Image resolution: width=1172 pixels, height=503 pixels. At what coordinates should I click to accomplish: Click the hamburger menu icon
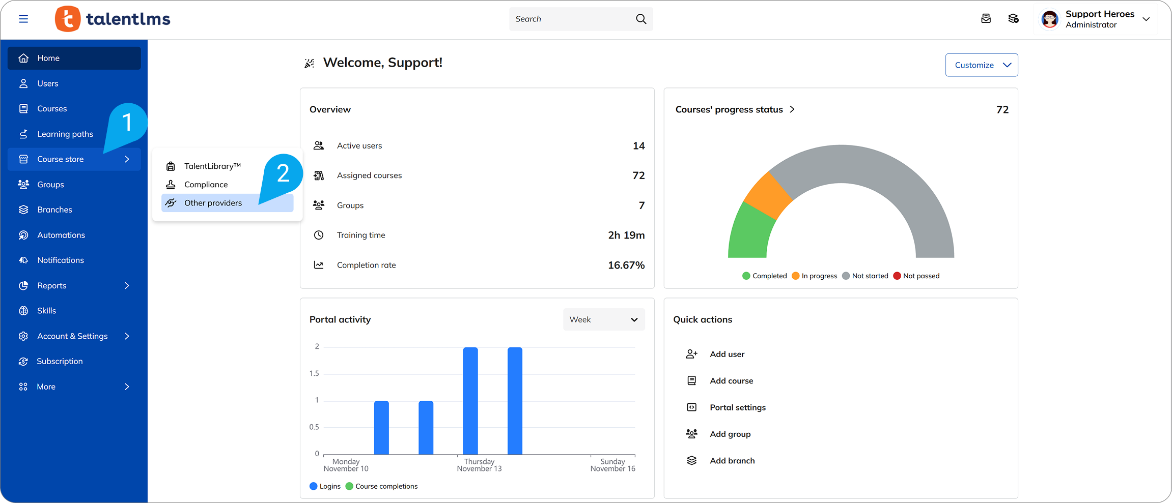(23, 19)
